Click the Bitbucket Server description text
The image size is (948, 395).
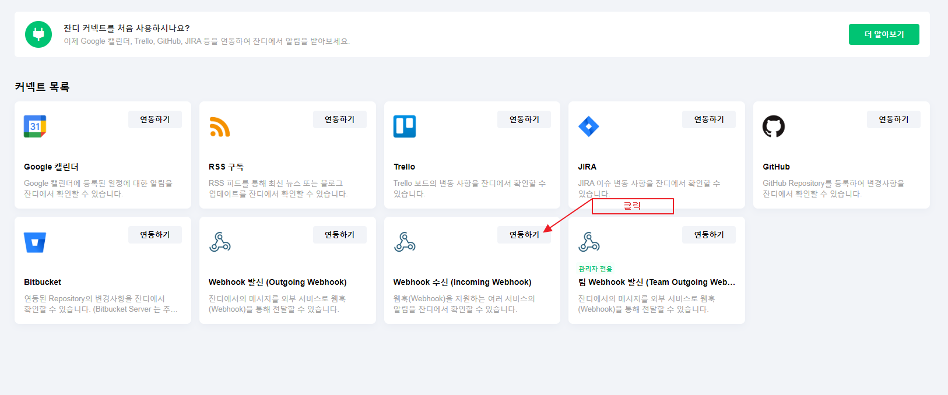(101, 304)
